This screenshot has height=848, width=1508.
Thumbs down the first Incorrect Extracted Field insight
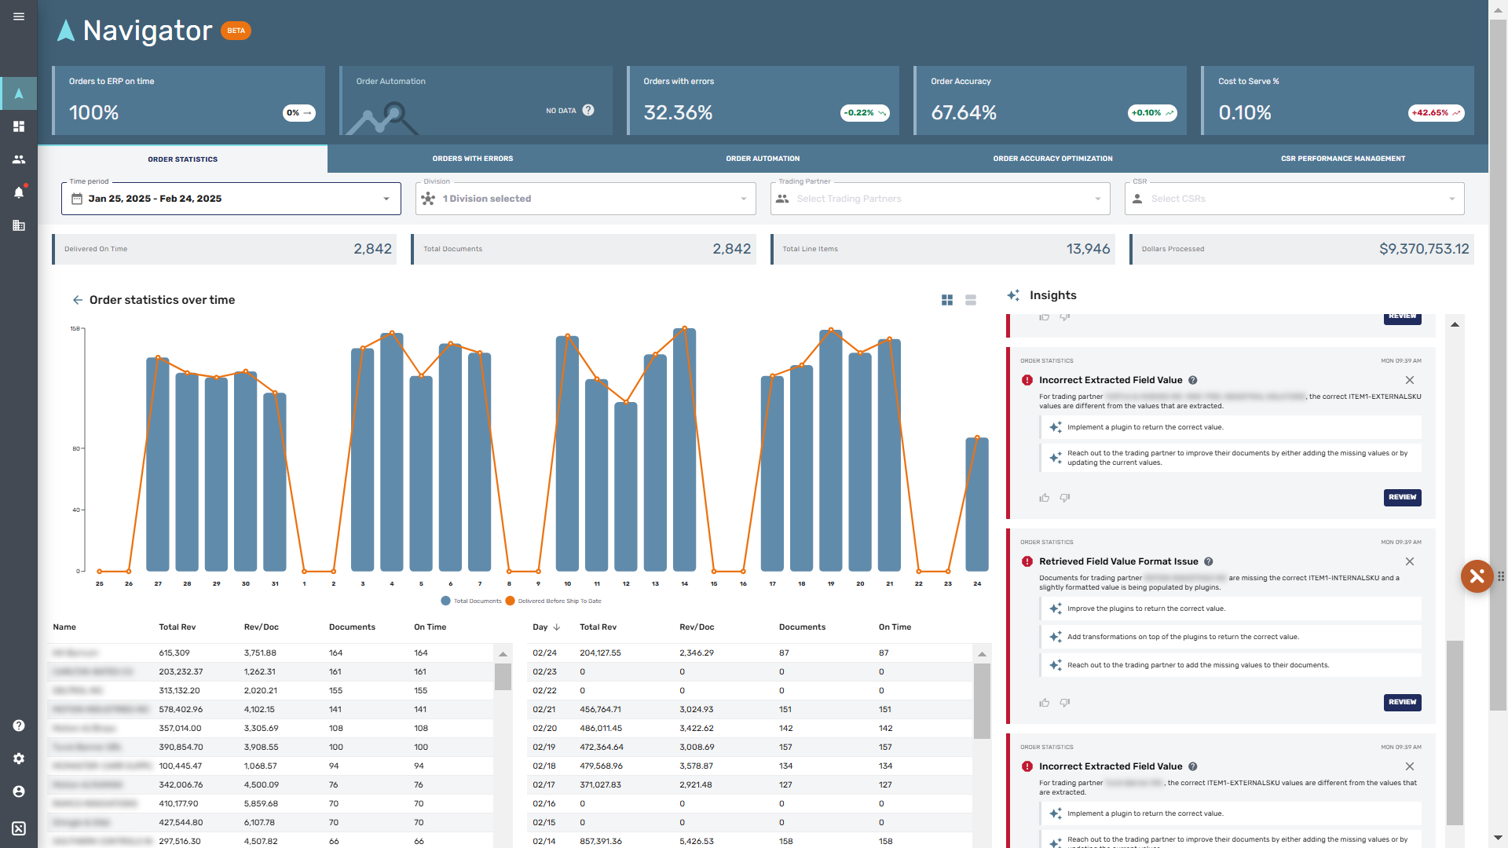click(1065, 498)
